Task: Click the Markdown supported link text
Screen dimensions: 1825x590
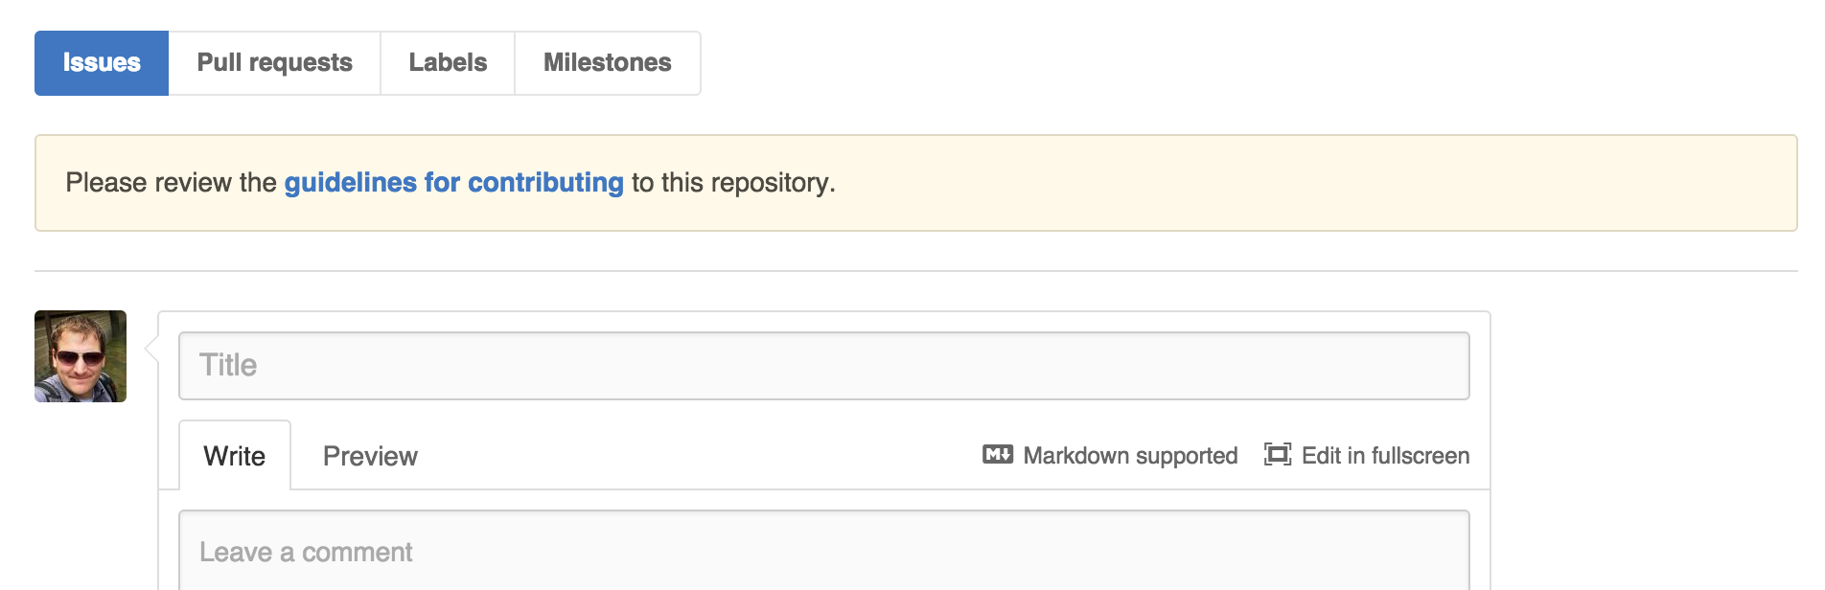Action: pos(1130,456)
